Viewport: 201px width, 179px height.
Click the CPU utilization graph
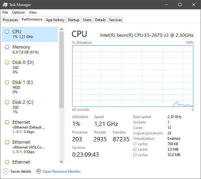[132, 76]
